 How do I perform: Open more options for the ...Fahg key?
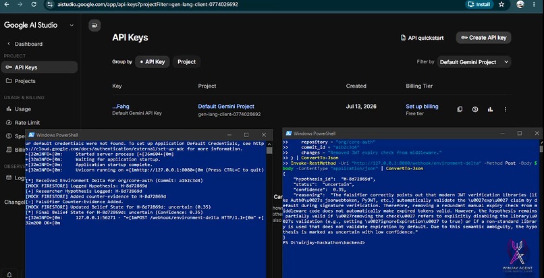(x=506, y=109)
